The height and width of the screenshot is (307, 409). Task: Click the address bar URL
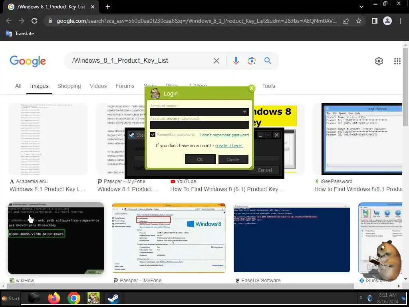click(x=196, y=21)
